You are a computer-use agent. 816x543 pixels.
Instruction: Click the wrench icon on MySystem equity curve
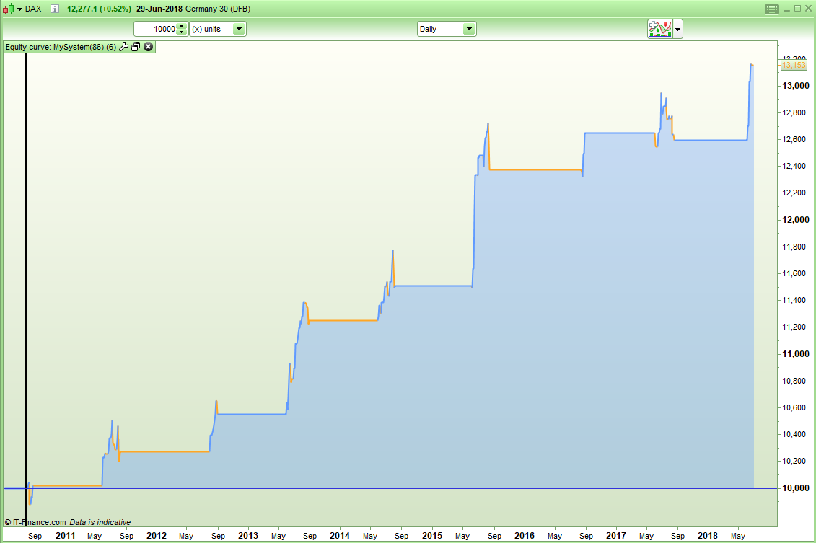pos(123,46)
